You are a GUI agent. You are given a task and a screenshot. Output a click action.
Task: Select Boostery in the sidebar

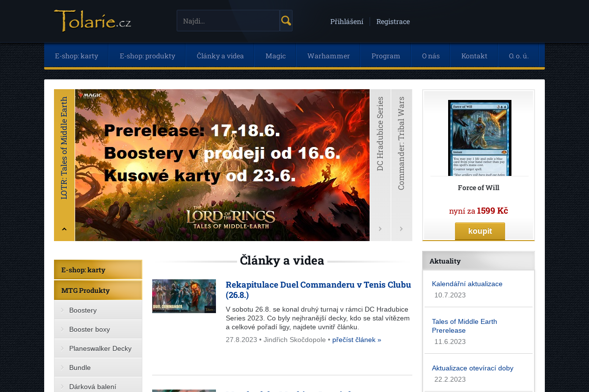(x=83, y=310)
